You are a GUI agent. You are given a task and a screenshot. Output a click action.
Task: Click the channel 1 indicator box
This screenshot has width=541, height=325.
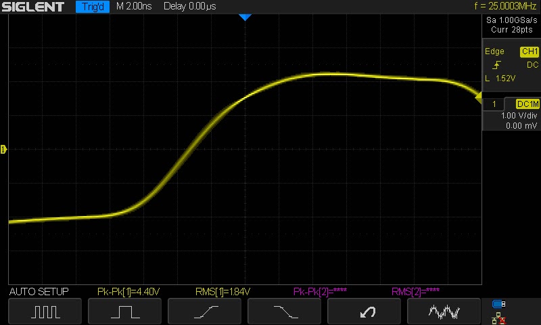click(494, 104)
